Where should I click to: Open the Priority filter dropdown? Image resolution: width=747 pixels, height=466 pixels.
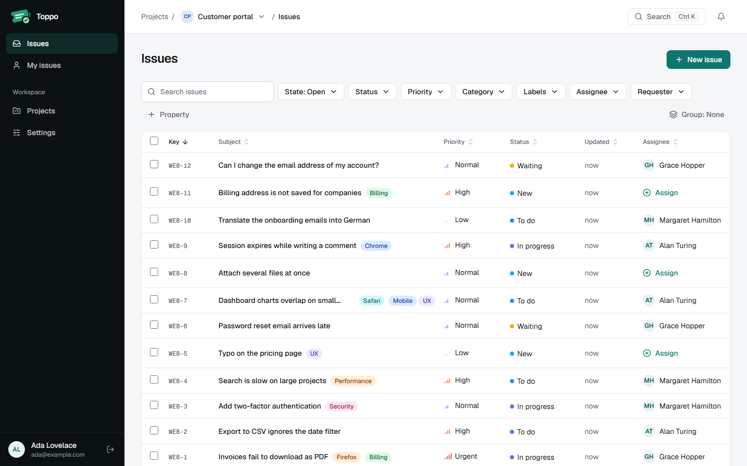(x=426, y=92)
